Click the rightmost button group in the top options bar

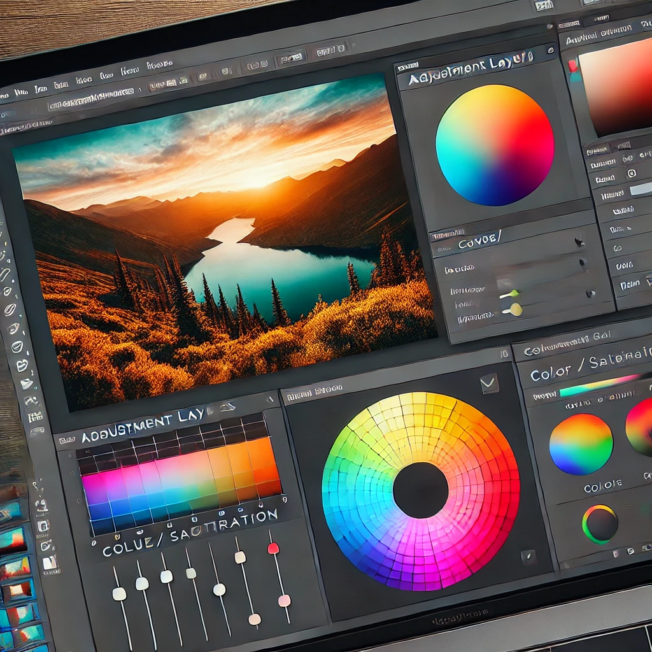point(330,51)
